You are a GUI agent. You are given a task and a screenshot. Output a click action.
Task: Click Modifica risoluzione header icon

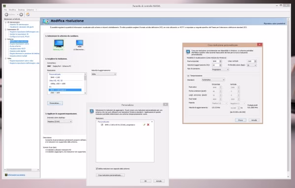pos(46,21)
